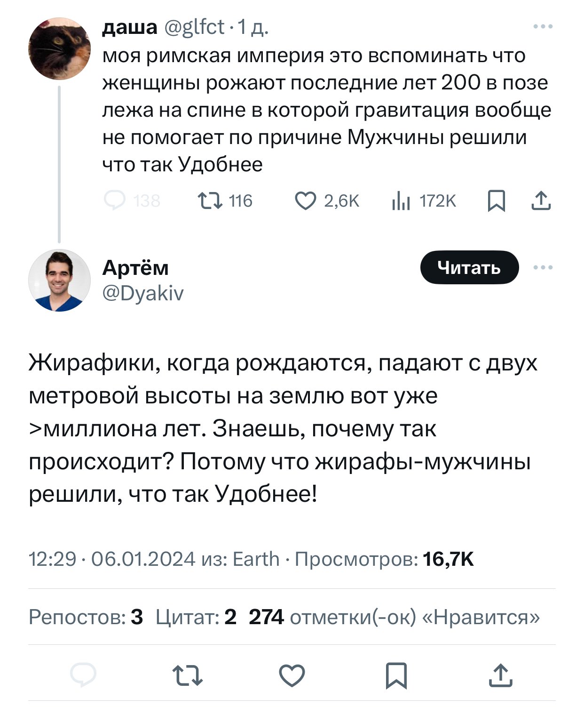Open даша's cat profile picture
Image resolution: width=584 pixels, height=707 pixels.
click(59, 49)
